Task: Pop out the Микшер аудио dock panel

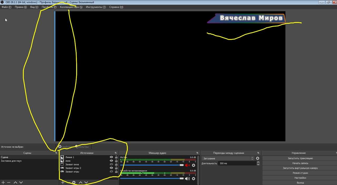Action: click(197, 153)
